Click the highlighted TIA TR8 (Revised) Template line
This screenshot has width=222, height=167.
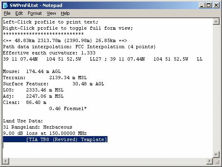[x=55, y=139]
